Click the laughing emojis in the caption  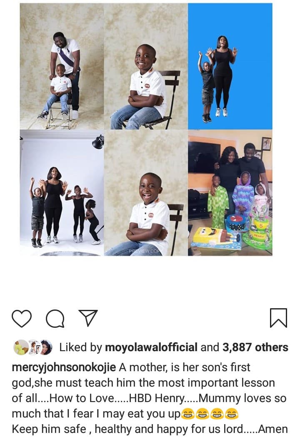click(210, 414)
